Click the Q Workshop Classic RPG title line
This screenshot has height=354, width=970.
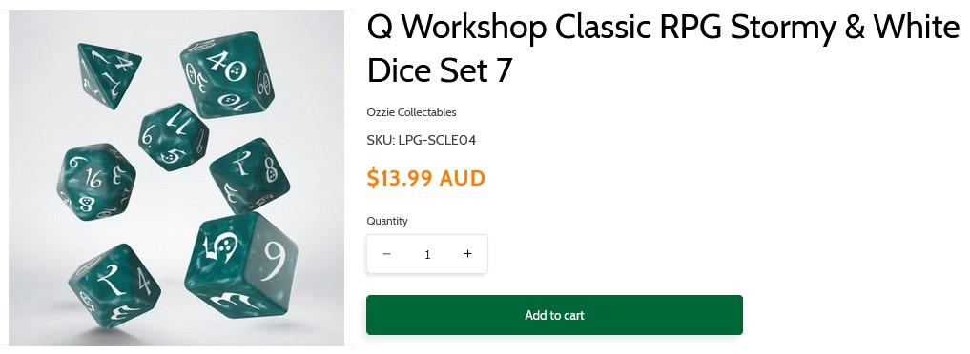click(663, 28)
